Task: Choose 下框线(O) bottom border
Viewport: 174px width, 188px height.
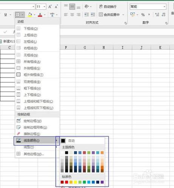Action: point(37,29)
